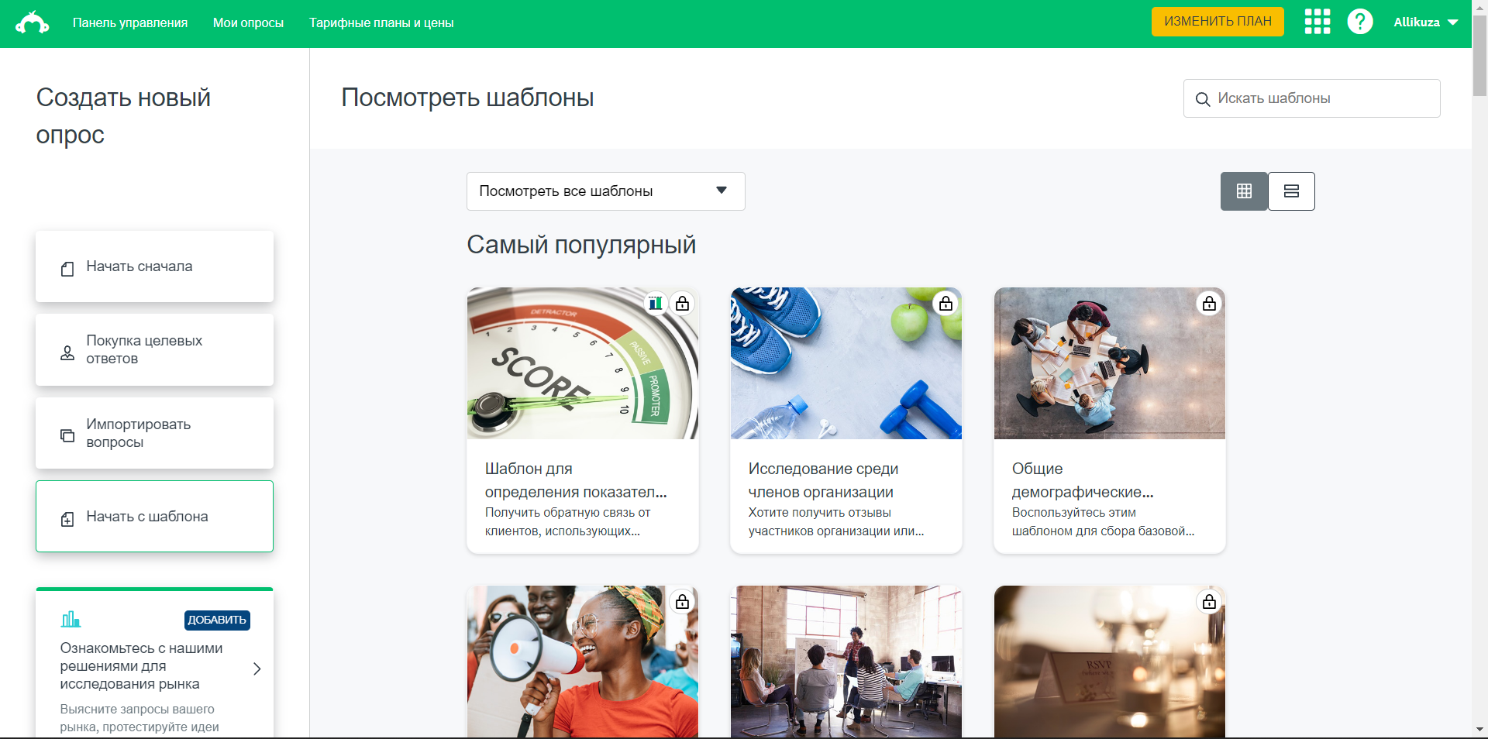This screenshot has width=1488, height=739.
Task: Open the round table meeting thumbnail
Action: (x=1110, y=363)
